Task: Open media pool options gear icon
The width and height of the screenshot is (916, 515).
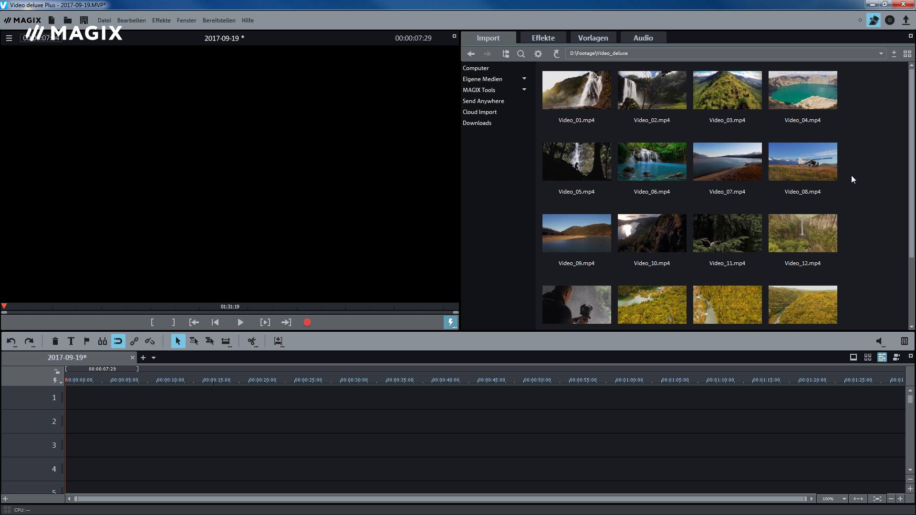Action: pos(538,54)
